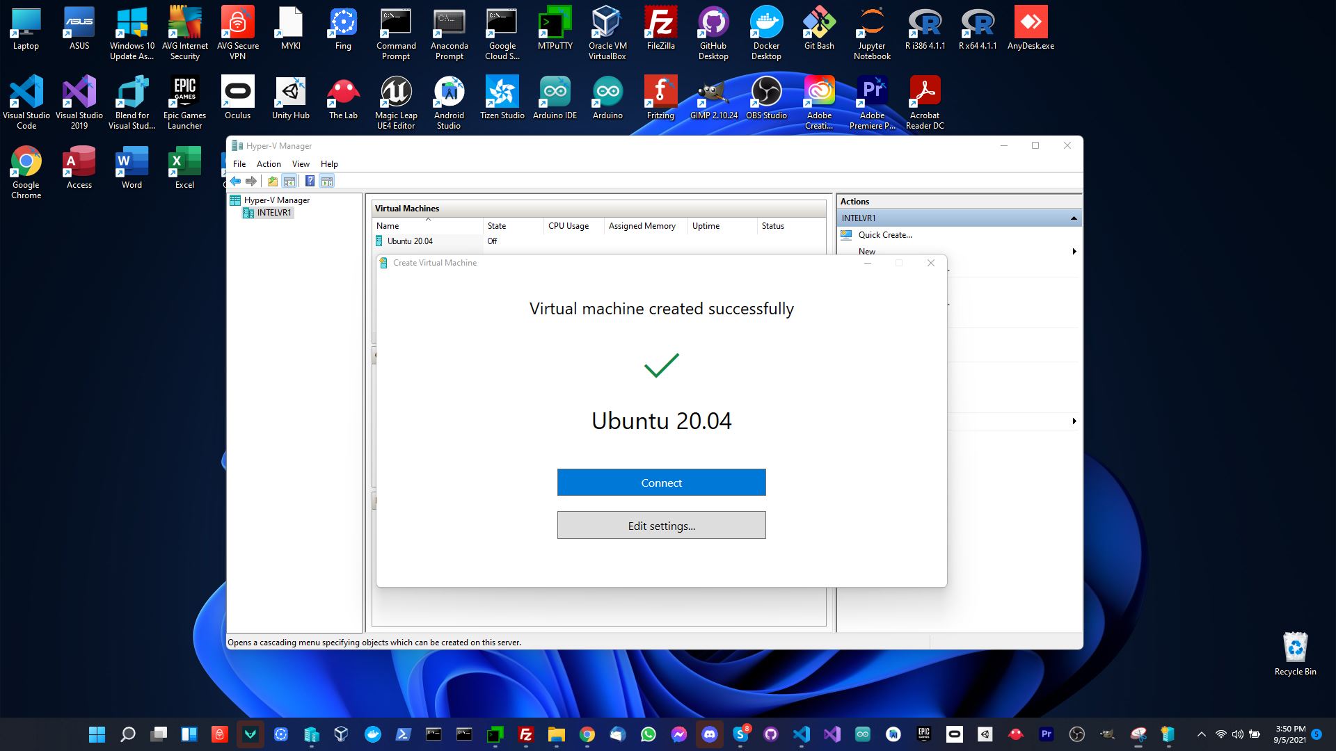This screenshot has height=751, width=1336.
Task: Toggle Show/Hide Action Pane toolbar icon
Action: [x=327, y=181]
